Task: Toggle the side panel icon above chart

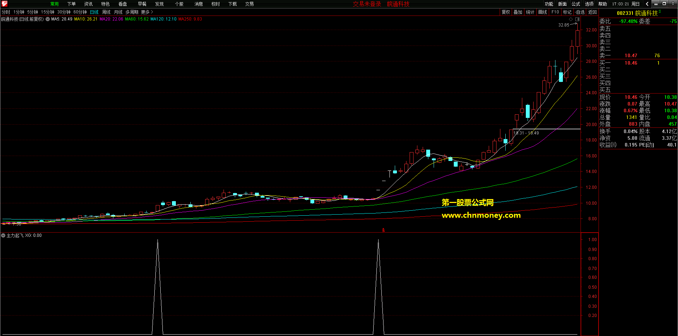Action: point(577,19)
